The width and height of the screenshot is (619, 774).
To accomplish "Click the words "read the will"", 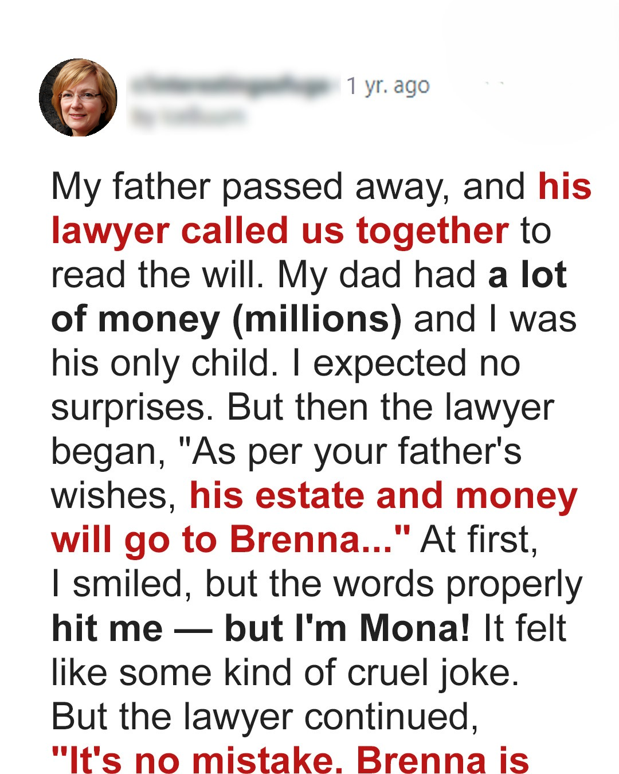I will click(x=157, y=275).
